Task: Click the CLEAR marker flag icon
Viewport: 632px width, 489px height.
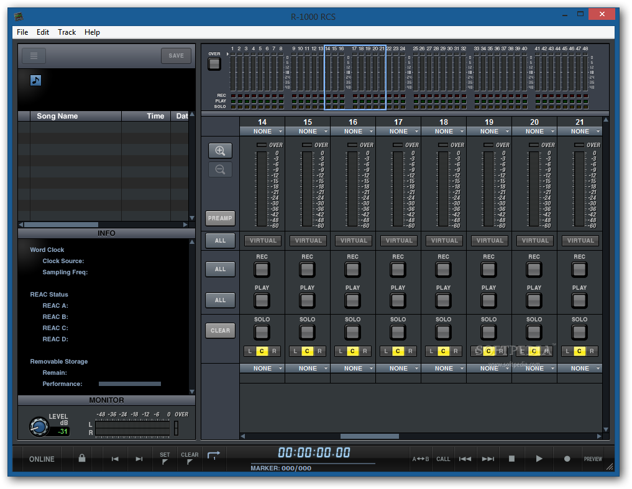Action: click(190, 459)
